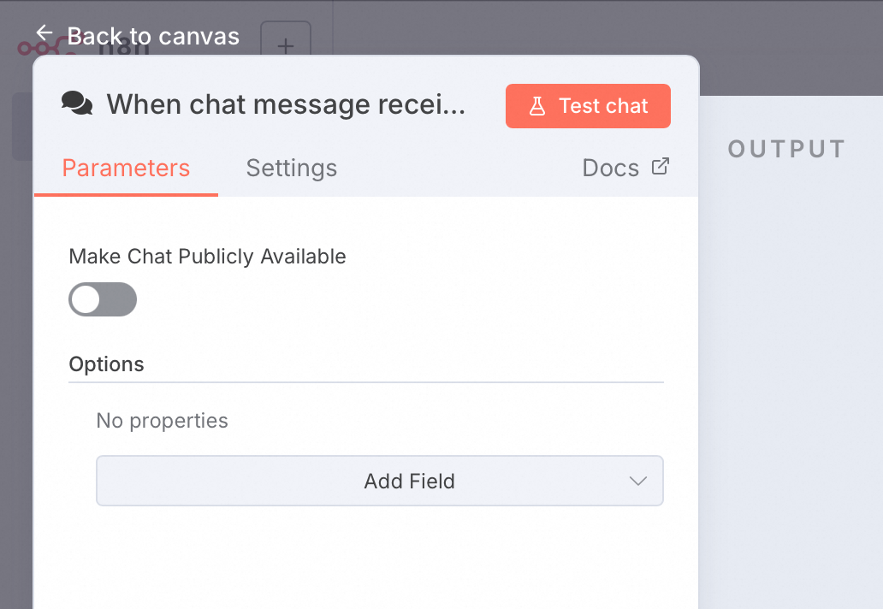Click the chevron arrow in Add Field
Screen dimensions: 883x609
(637, 481)
